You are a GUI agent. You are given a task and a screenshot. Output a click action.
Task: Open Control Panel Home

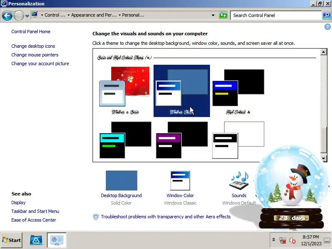pyautogui.click(x=31, y=32)
